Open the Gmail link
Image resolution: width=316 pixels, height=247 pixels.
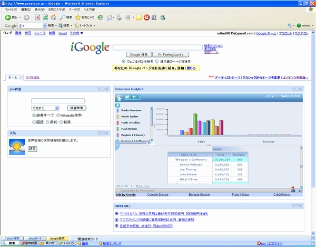click(x=63, y=33)
